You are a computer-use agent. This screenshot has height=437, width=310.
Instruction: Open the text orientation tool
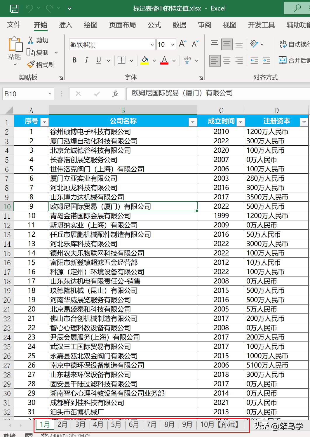click(255, 44)
